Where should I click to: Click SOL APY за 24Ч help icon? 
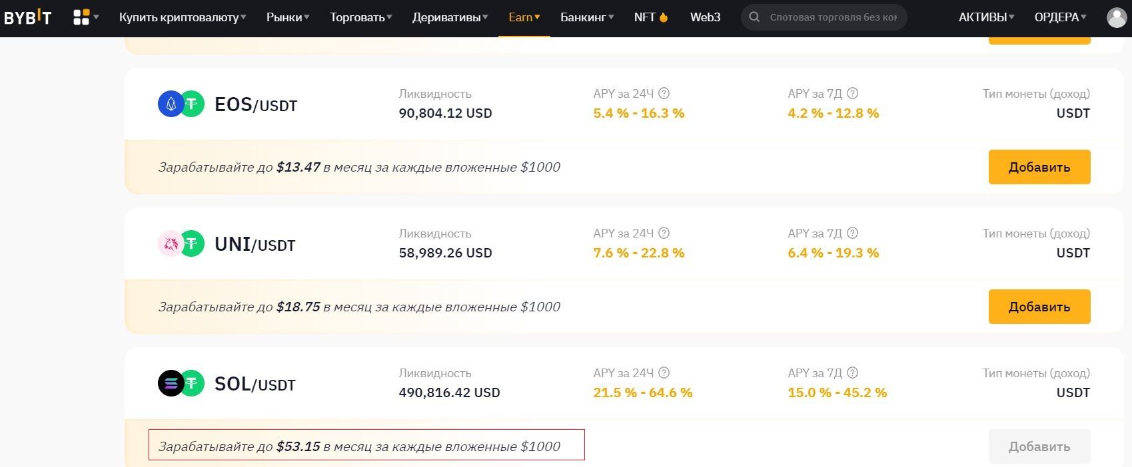point(664,373)
